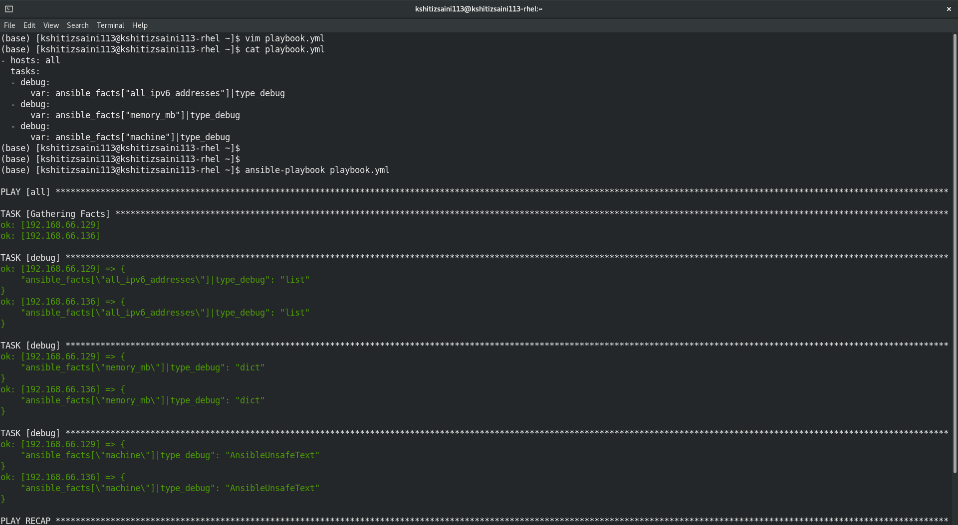Open the Terminal menu
The image size is (958, 525).
pos(110,25)
